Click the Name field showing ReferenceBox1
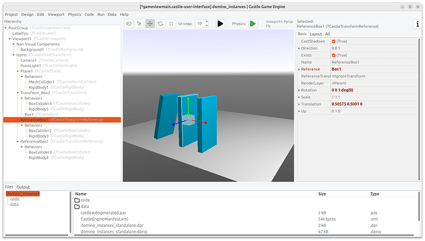 point(374,62)
